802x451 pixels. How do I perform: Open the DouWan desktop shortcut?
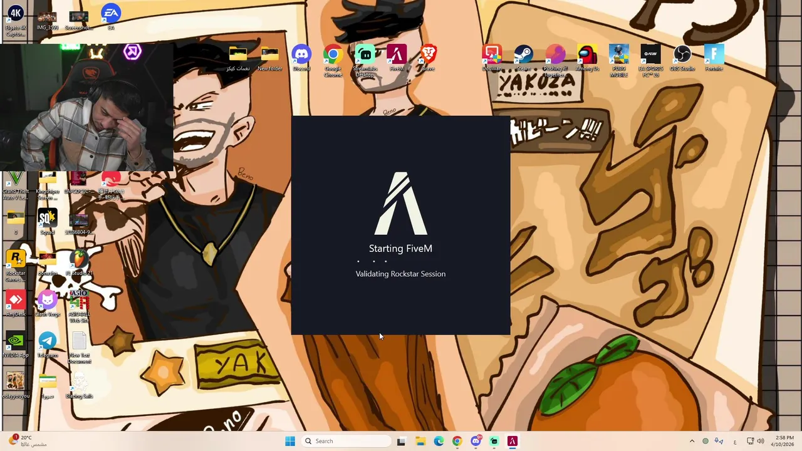[x=492, y=58]
